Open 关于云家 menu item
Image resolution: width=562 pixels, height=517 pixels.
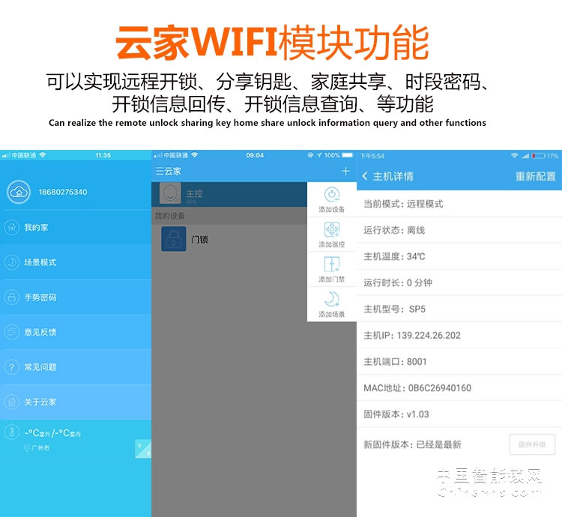coord(76,402)
